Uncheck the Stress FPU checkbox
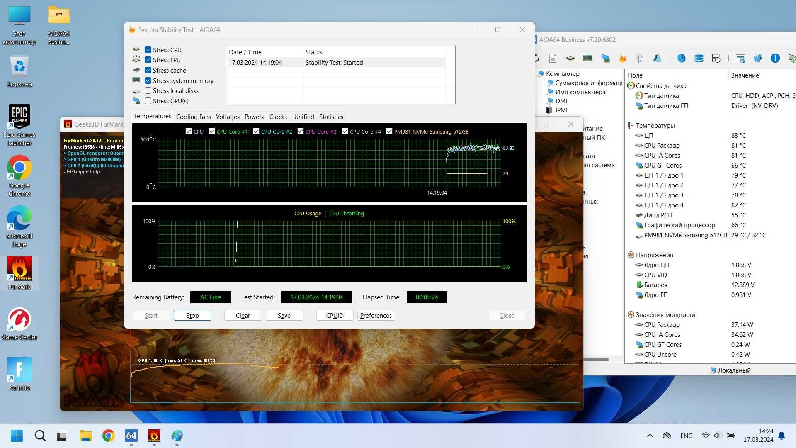This screenshot has width=796, height=448. pyautogui.click(x=148, y=60)
